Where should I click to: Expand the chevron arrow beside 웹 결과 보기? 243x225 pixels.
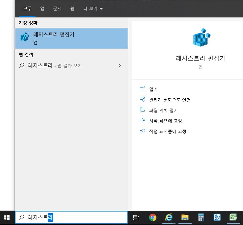[x=120, y=65]
